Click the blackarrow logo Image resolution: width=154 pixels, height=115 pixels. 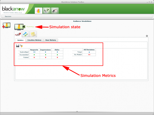pos(13,9)
